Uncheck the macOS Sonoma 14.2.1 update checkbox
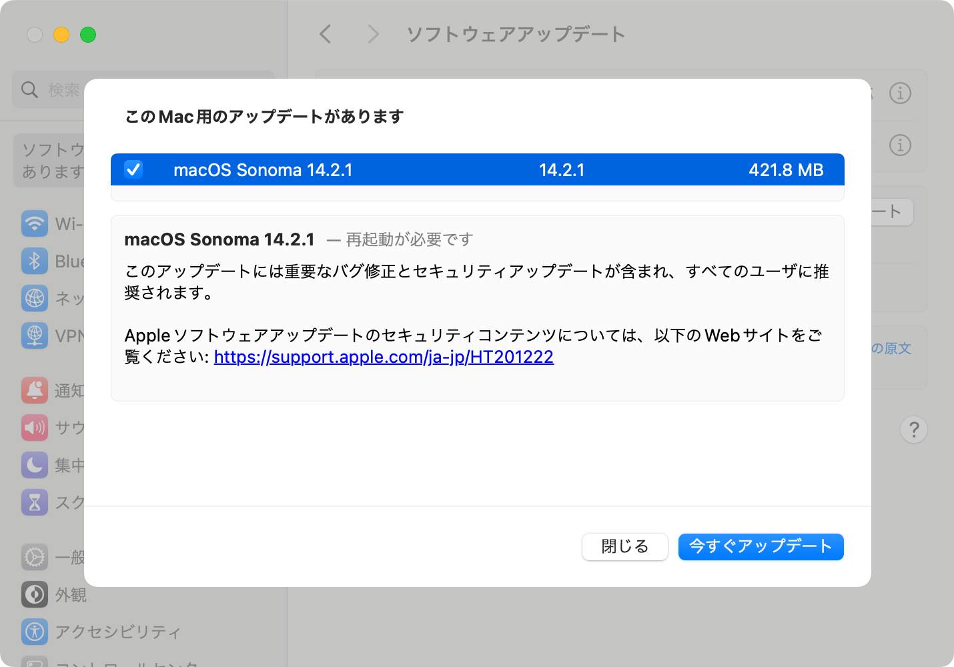Viewport: 954px width, 667px height. click(x=133, y=169)
